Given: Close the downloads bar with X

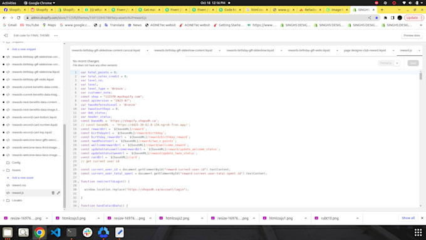Looking at the screenshot, I should [422, 218].
